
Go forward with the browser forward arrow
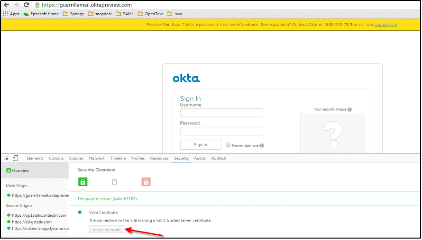(16, 5)
